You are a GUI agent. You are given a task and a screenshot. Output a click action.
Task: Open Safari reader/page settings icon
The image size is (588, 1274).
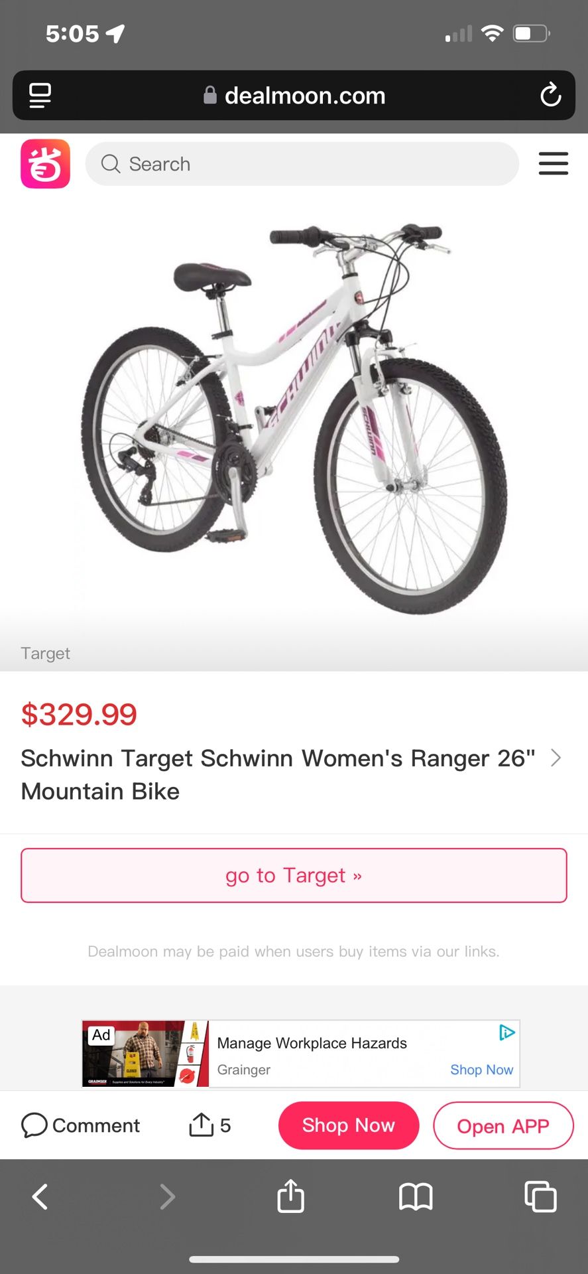(40, 95)
